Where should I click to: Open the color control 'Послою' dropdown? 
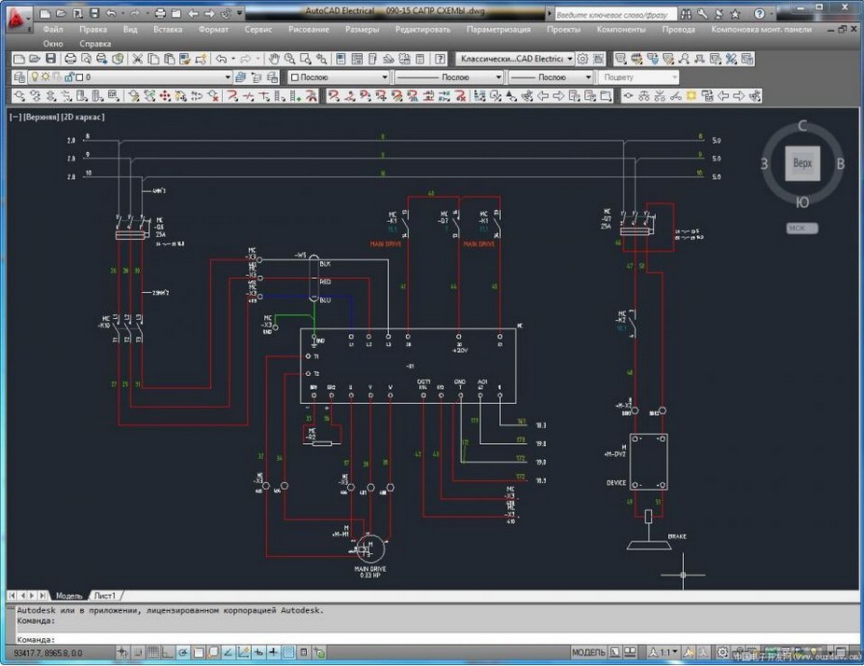coord(338,77)
